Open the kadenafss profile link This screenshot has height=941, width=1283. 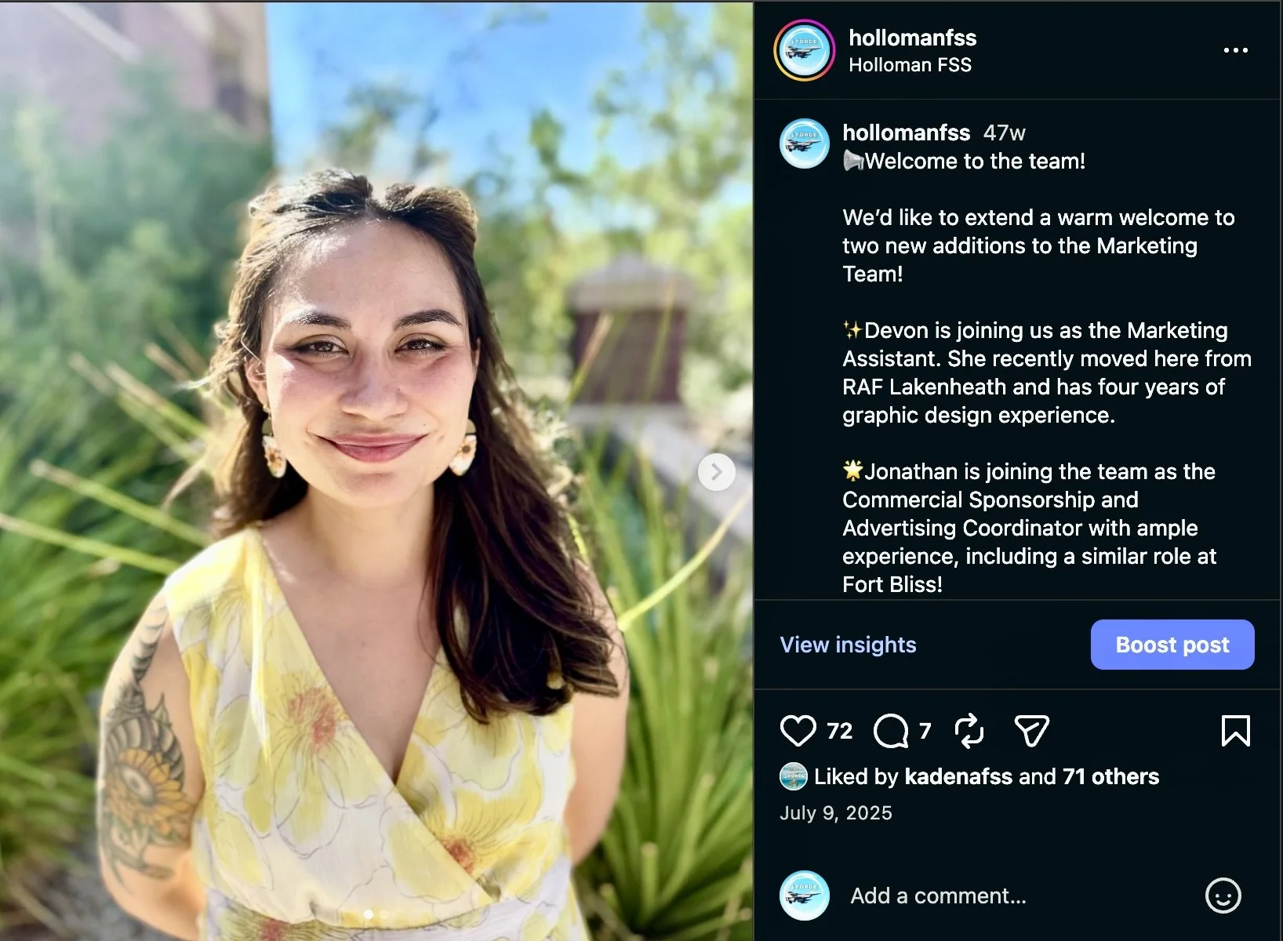(x=958, y=776)
